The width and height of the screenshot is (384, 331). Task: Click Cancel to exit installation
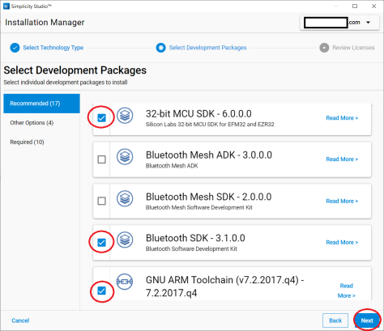[x=20, y=320]
